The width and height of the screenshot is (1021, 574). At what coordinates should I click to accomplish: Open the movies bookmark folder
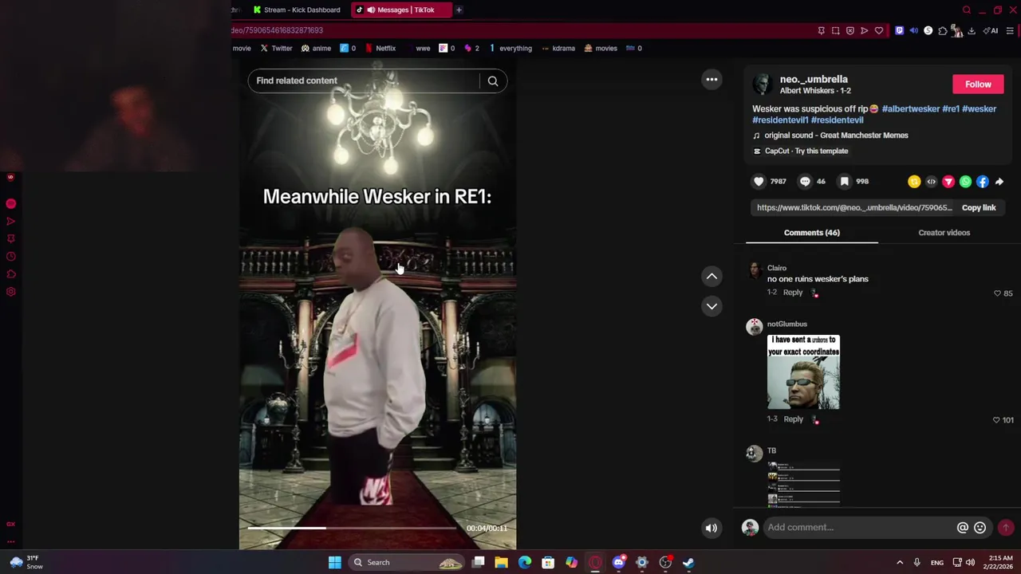pos(601,48)
